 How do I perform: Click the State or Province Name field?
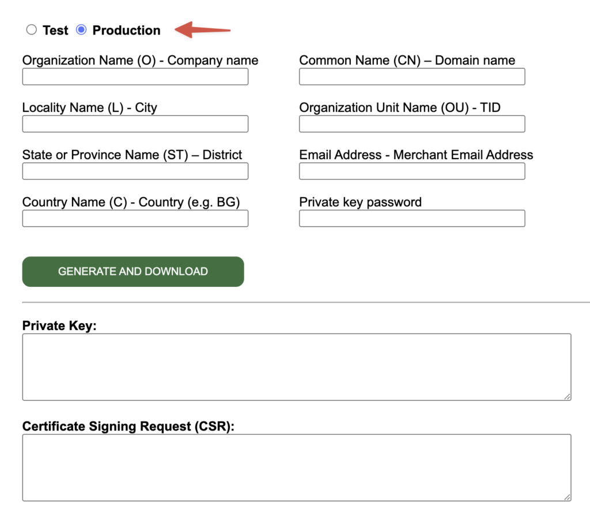click(x=135, y=171)
